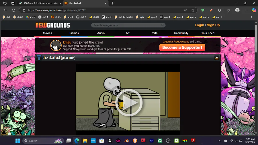This screenshot has height=145, width=258.
Task: Click the browser address bar URL
Action: [57, 10]
